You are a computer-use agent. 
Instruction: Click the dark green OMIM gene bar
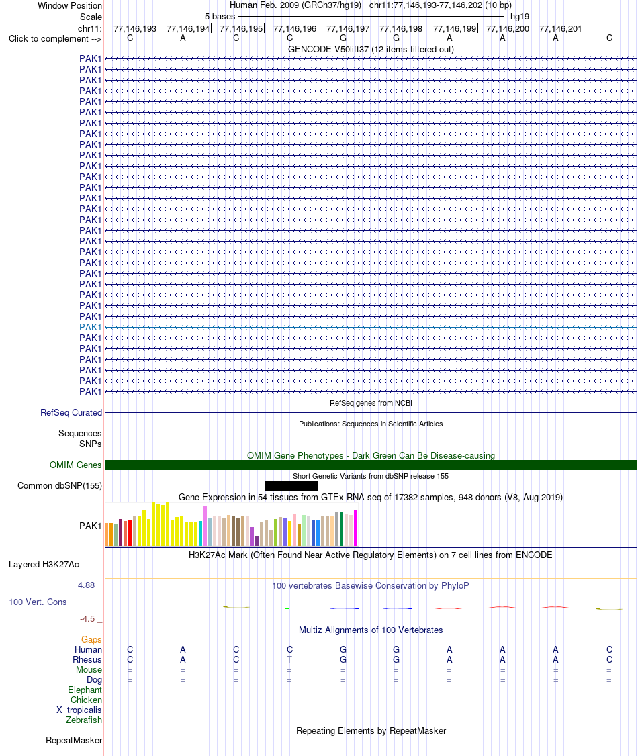tap(371, 465)
